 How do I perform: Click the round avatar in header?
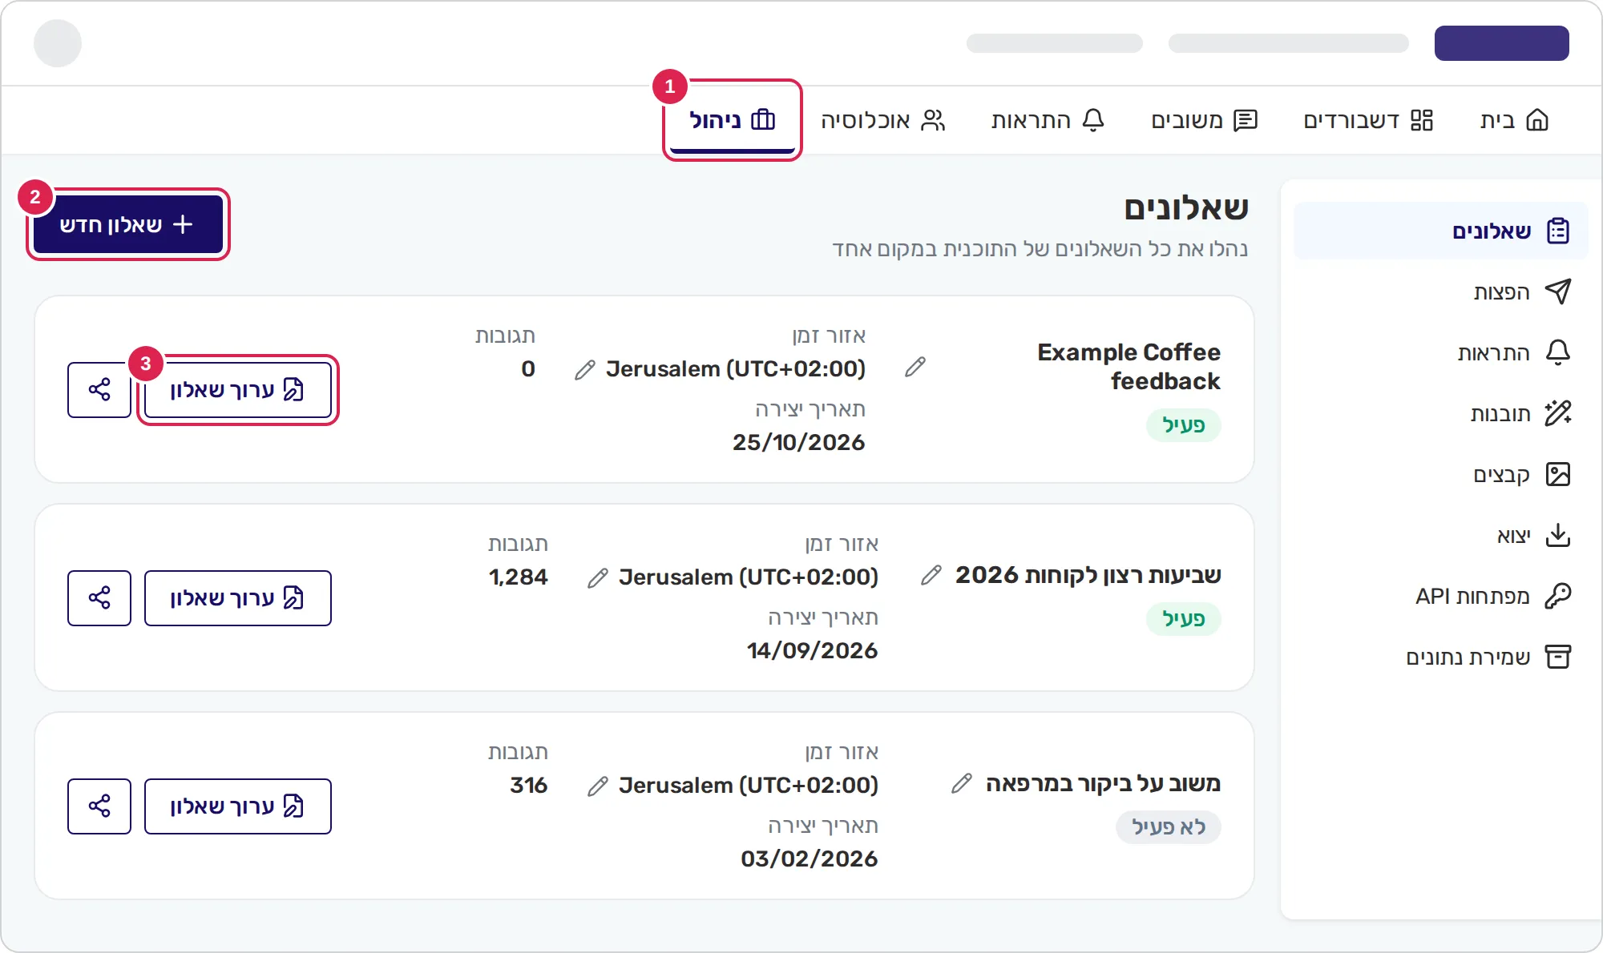click(58, 43)
